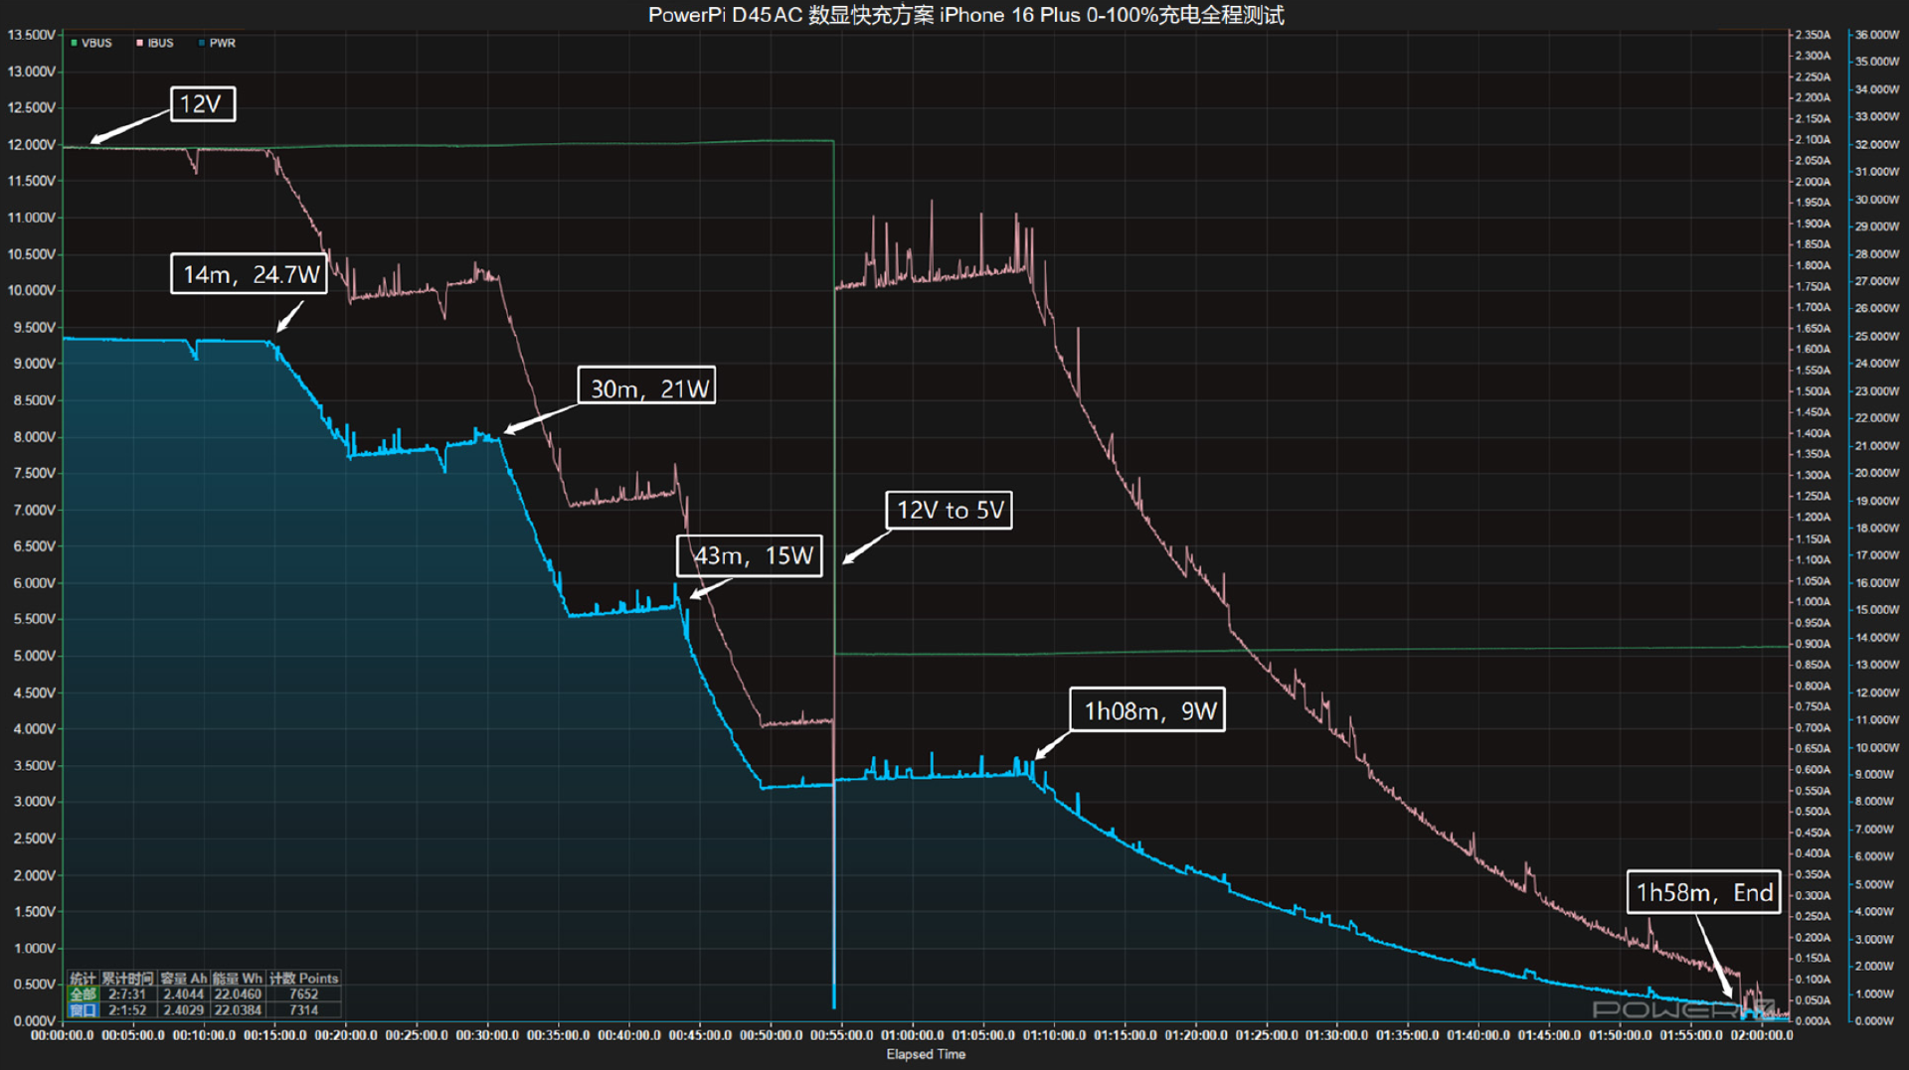Click the "14m, 24.7W" annotation box
Screen dimensions: 1909x1070
[250, 273]
